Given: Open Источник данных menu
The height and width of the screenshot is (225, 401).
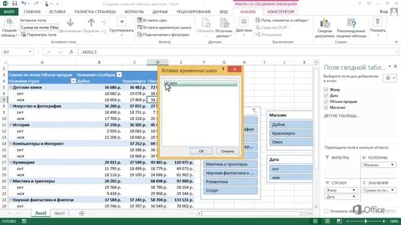Looking at the screenshot, I should pos(224,28).
